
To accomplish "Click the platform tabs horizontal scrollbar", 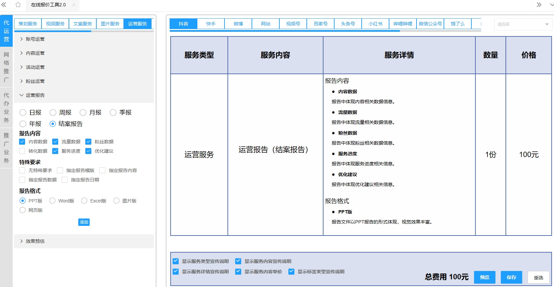I will [284, 31].
